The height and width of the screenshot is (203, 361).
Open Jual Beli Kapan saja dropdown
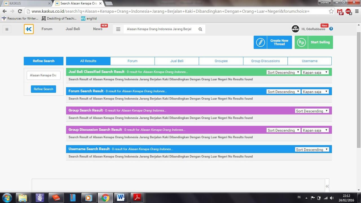pyautogui.click(x=315, y=72)
